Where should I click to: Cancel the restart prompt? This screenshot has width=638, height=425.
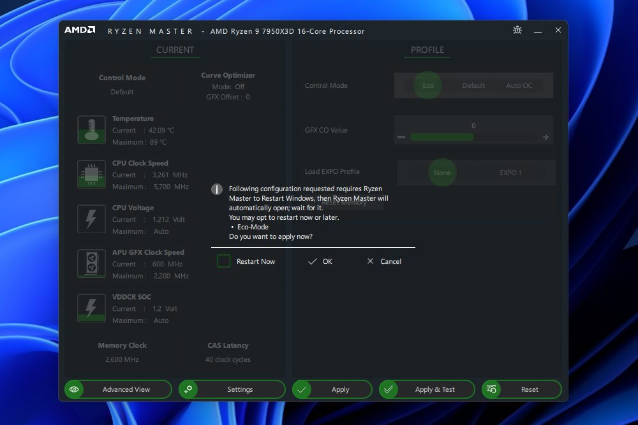click(x=384, y=261)
